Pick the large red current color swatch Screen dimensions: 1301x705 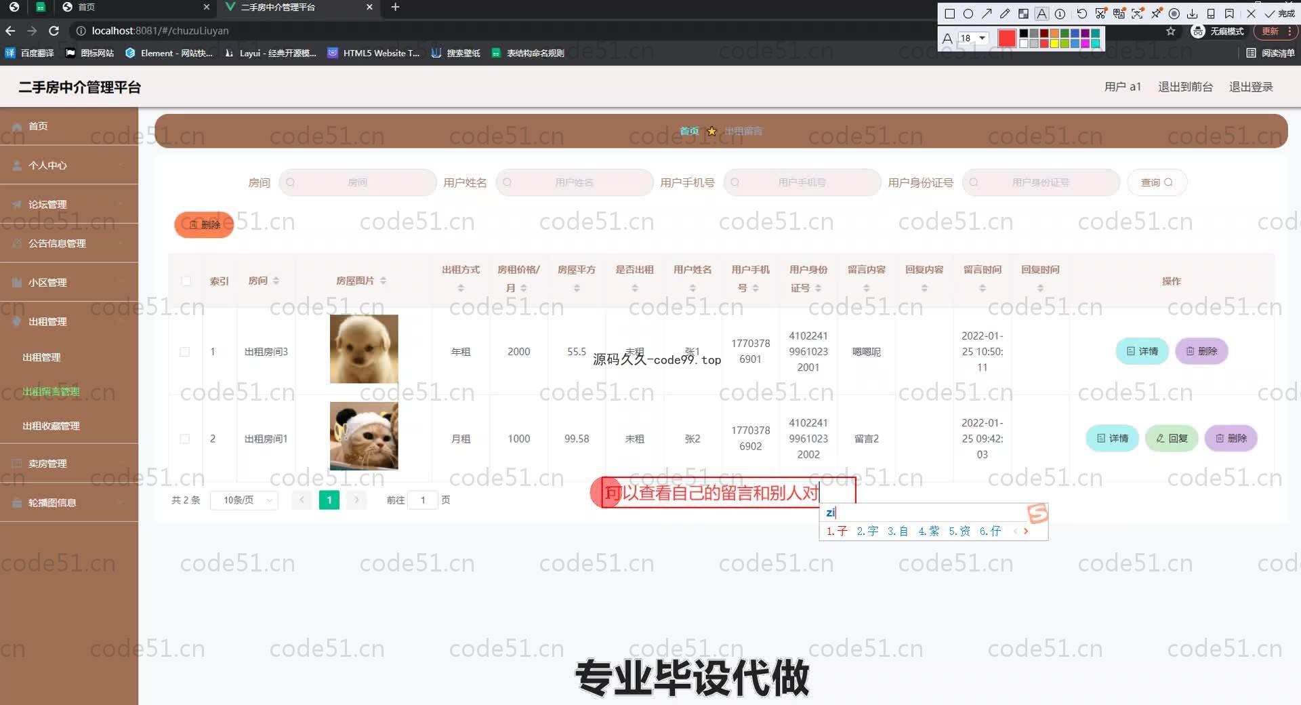click(1007, 39)
